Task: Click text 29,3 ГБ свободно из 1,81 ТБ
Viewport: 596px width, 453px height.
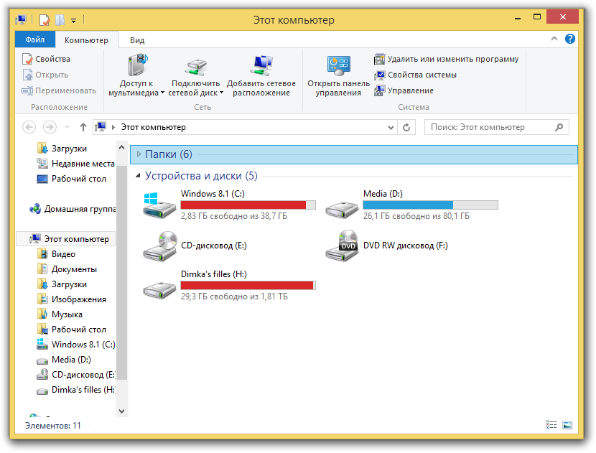Action: (234, 296)
